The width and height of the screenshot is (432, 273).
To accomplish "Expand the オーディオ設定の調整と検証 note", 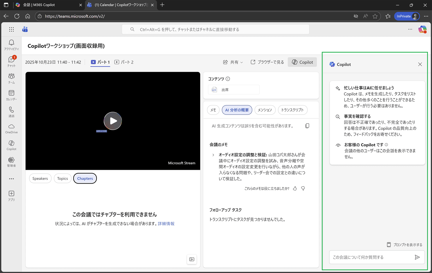I will click(x=213, y=155).
